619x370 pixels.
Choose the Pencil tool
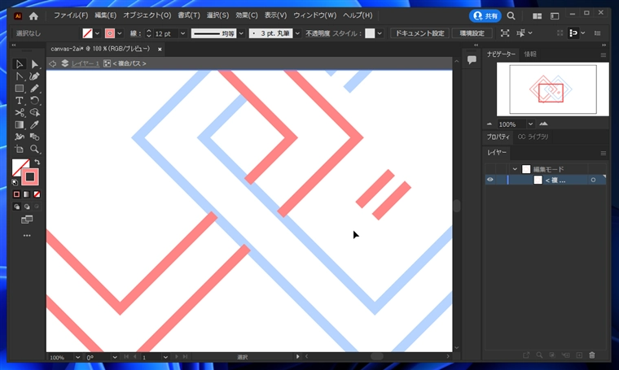pos(35,89)
